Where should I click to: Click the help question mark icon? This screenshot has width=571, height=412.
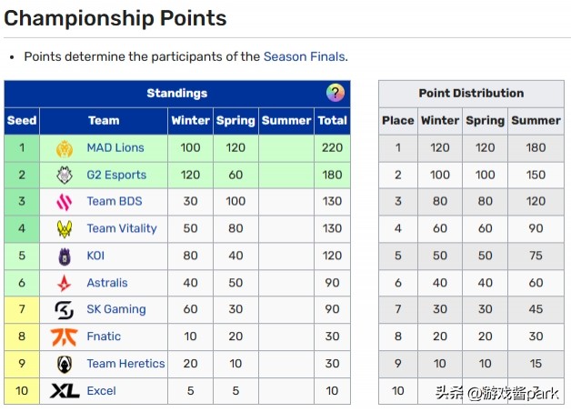pos(336,93)
